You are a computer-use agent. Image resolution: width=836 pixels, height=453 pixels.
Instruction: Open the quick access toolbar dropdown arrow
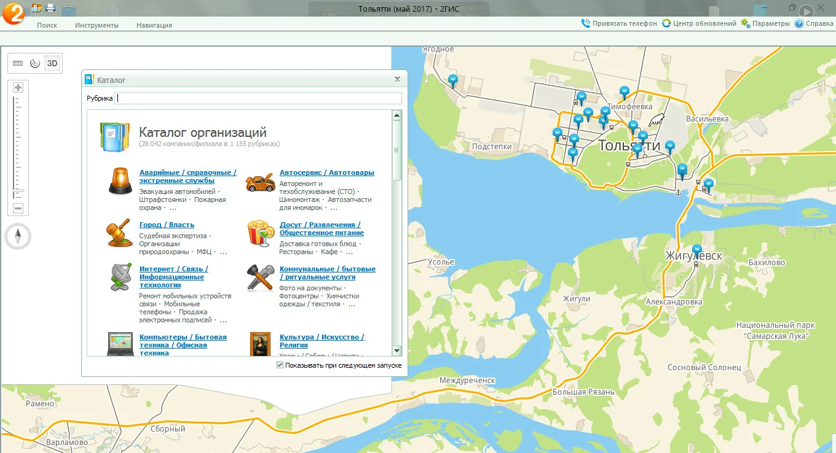click(67, 9)
